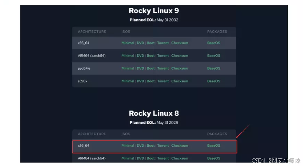Open BaseOS packages for Rocky 9 ARM64
Viewport: 303px width, 166px height.
(x=213, y=56)
